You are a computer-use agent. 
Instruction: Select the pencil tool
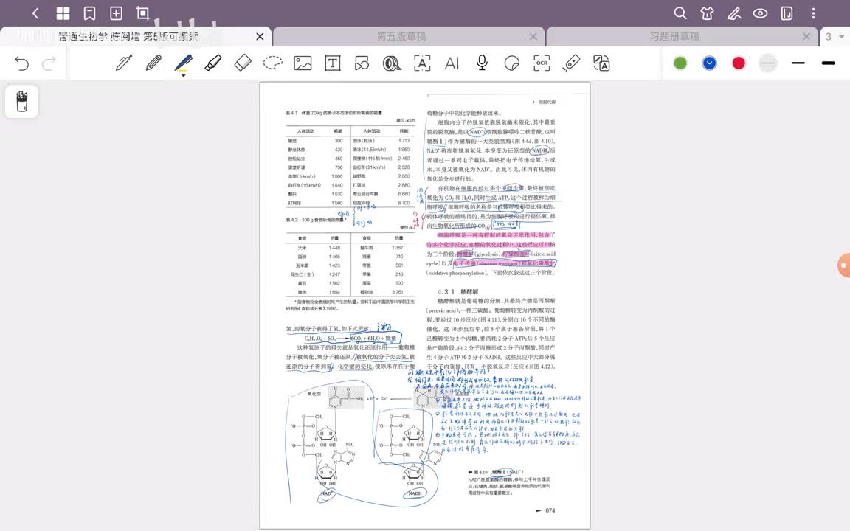(154, 63)
